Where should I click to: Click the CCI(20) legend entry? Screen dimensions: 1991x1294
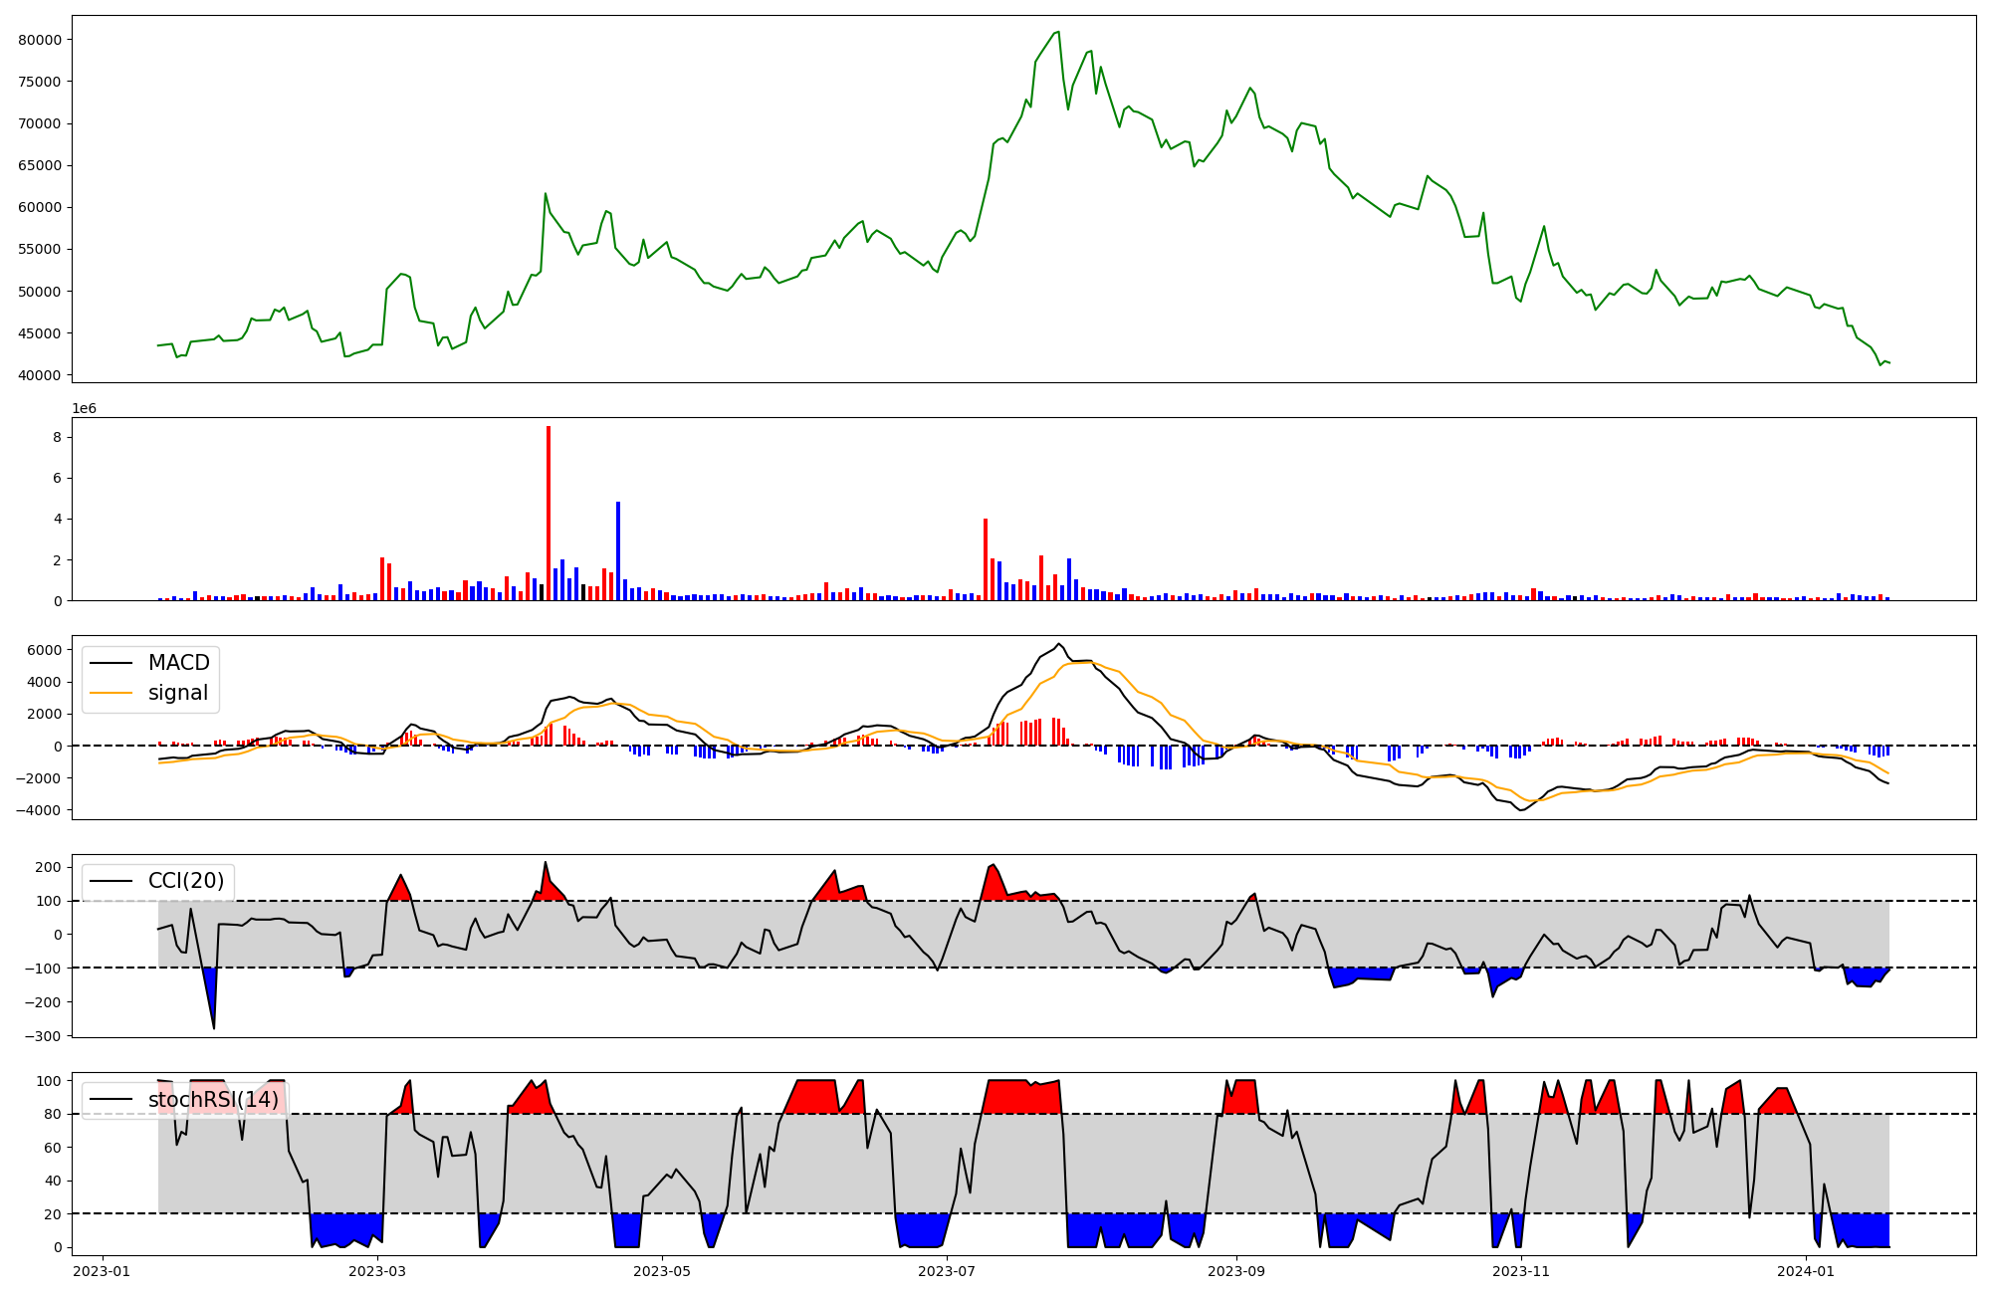click(185, 881)
